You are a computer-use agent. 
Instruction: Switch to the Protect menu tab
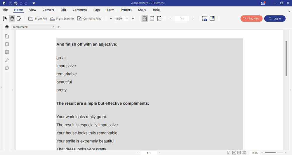pos(126,10)
